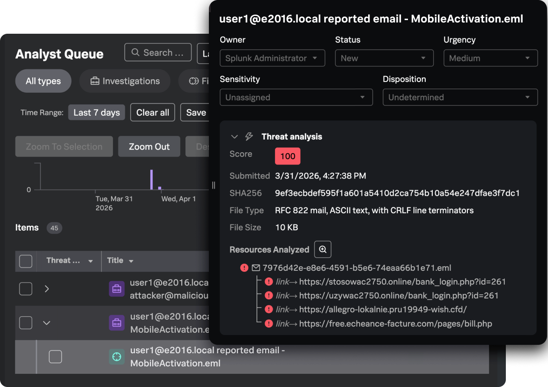Click red alert icon beside 7976d42e eml file

coord(244,268)
